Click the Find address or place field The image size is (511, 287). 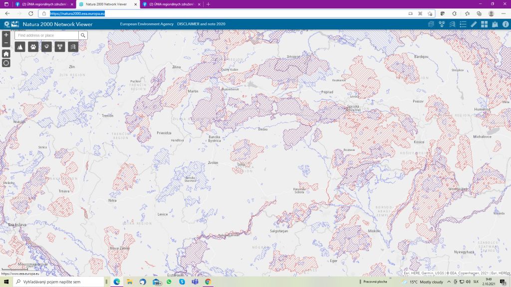click(46, 35)
